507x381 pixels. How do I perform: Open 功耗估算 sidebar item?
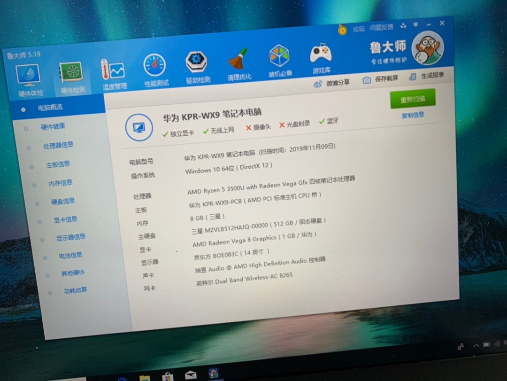[75, 290]
